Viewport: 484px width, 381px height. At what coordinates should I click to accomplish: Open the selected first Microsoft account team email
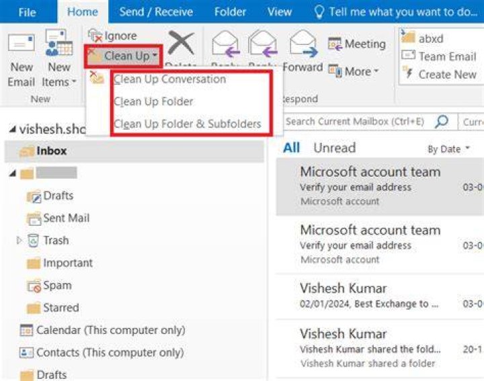[x=380, y=186]
